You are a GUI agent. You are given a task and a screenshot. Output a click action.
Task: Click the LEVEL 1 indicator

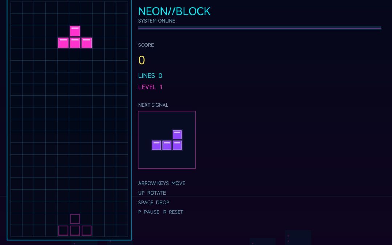tap(150, 87)
